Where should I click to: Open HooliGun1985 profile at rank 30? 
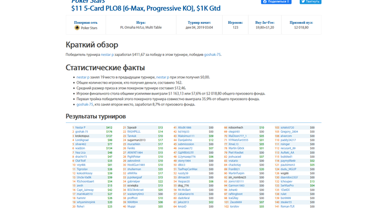pyautogui.click(x=136, y=165)
